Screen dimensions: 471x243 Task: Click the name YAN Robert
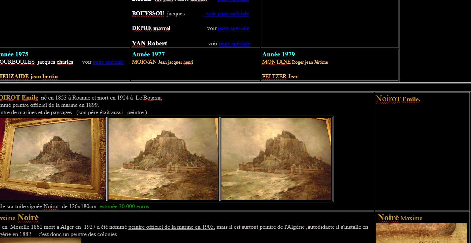pyautogui.click(x=150, y=44)
